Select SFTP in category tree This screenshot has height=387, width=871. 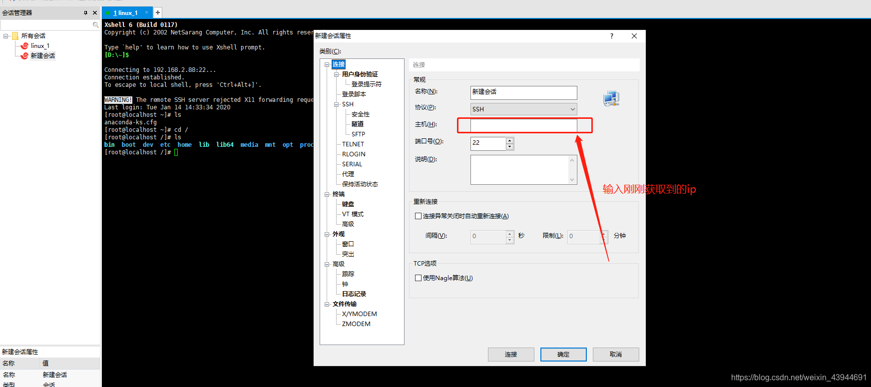coord(358,134)
